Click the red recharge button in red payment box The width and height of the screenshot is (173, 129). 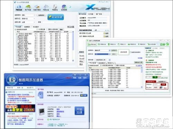[163, 85]
